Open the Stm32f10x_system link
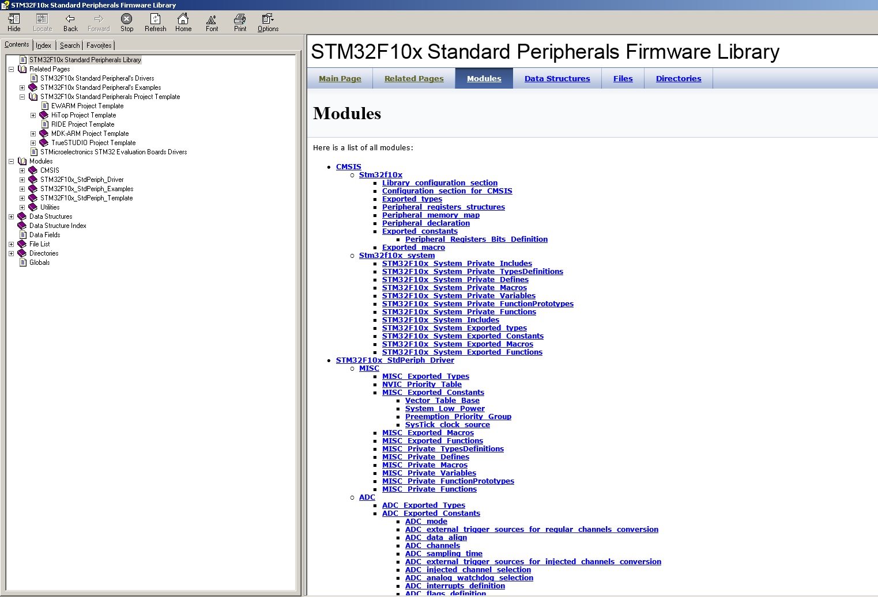Screen dimensions: 878x597 [397, 256]
